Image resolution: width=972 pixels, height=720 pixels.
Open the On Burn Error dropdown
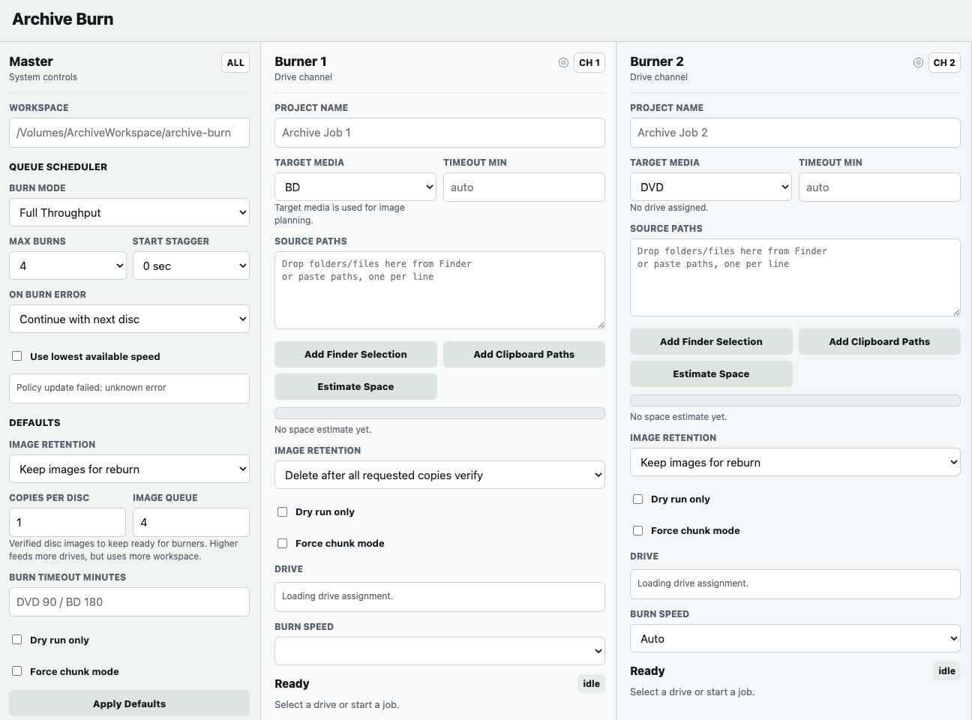129,319
